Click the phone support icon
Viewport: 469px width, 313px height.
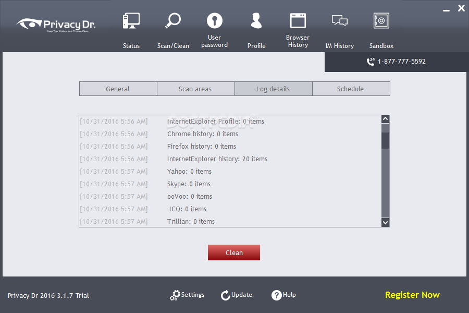(371, 62)
